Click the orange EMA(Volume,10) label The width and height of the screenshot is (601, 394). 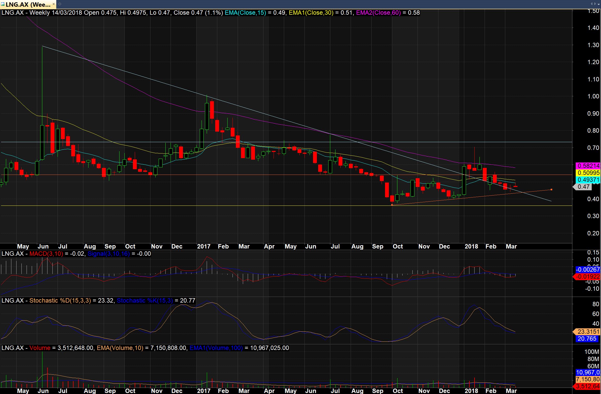pos(120,348)
